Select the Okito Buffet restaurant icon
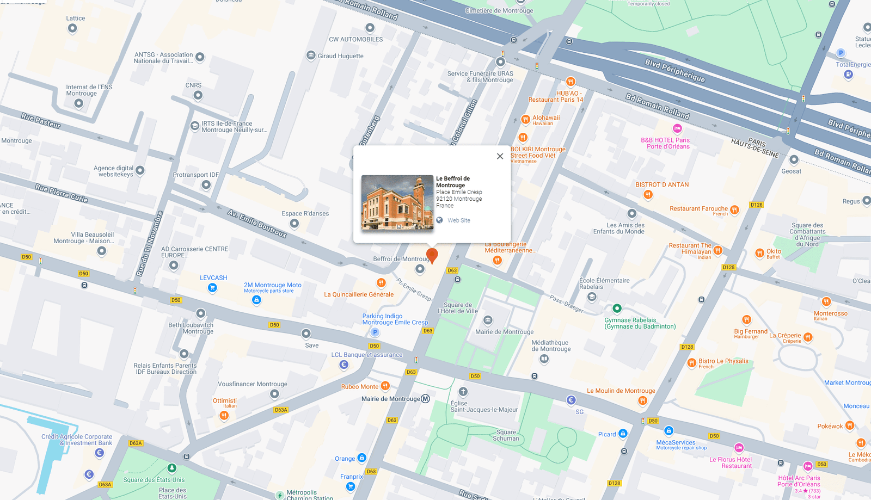Image resolution: width=871 pixels, height=500 pixels. [x=759, y=253]
